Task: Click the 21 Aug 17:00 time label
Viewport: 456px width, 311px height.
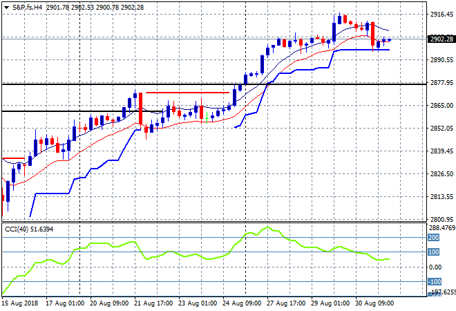Action: point(153,303)
